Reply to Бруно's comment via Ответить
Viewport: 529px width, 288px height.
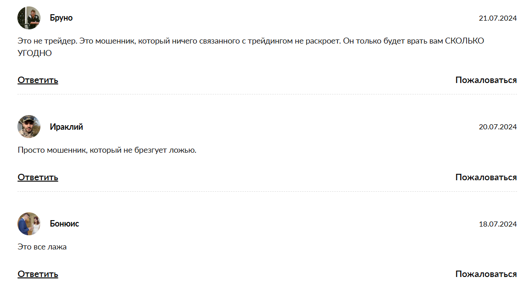[x=38, y=80]
